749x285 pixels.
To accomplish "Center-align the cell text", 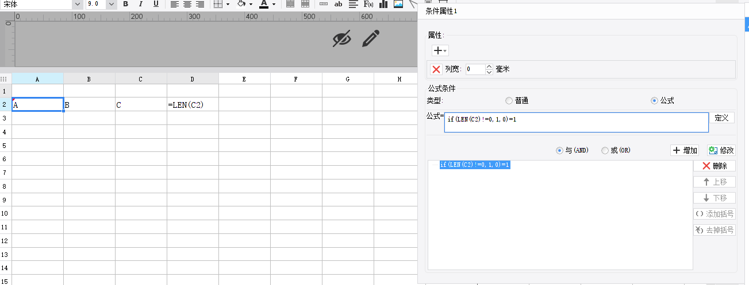I will tap(187, 4).
